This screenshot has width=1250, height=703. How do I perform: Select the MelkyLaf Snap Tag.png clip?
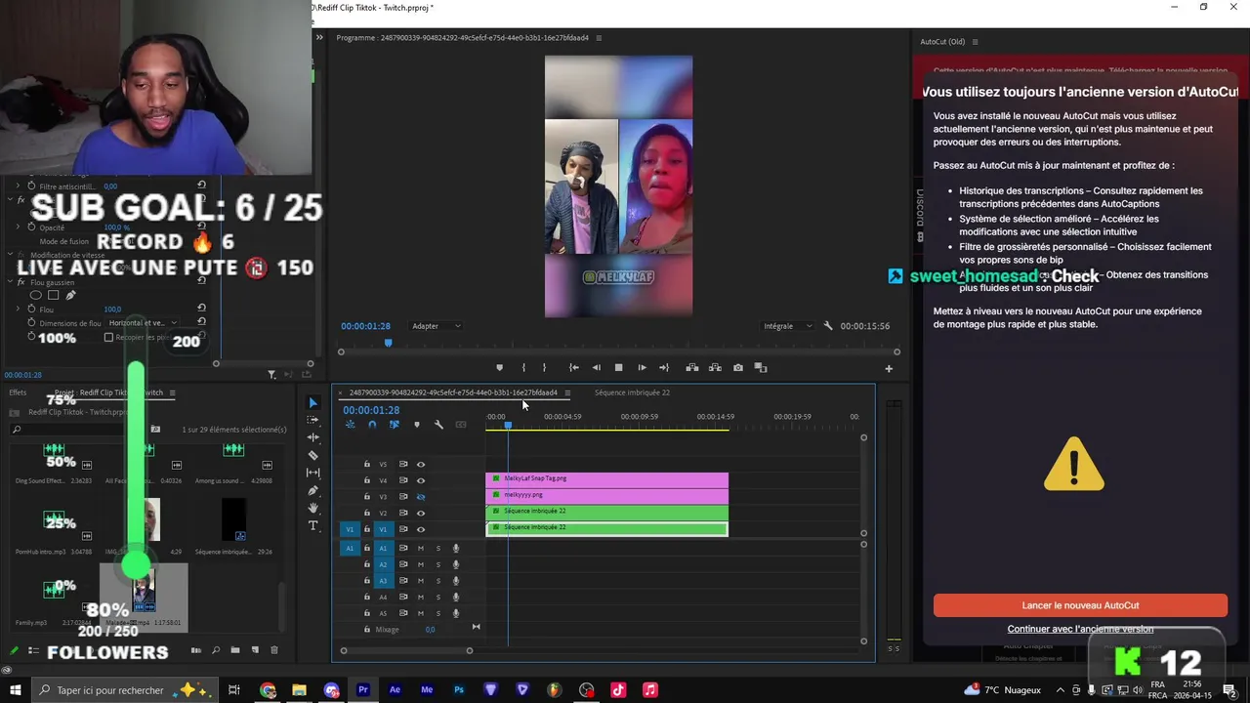point(606,479)
